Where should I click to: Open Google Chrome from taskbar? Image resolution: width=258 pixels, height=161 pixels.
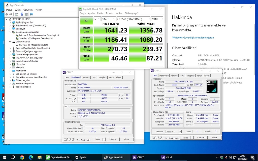point(22,157)
